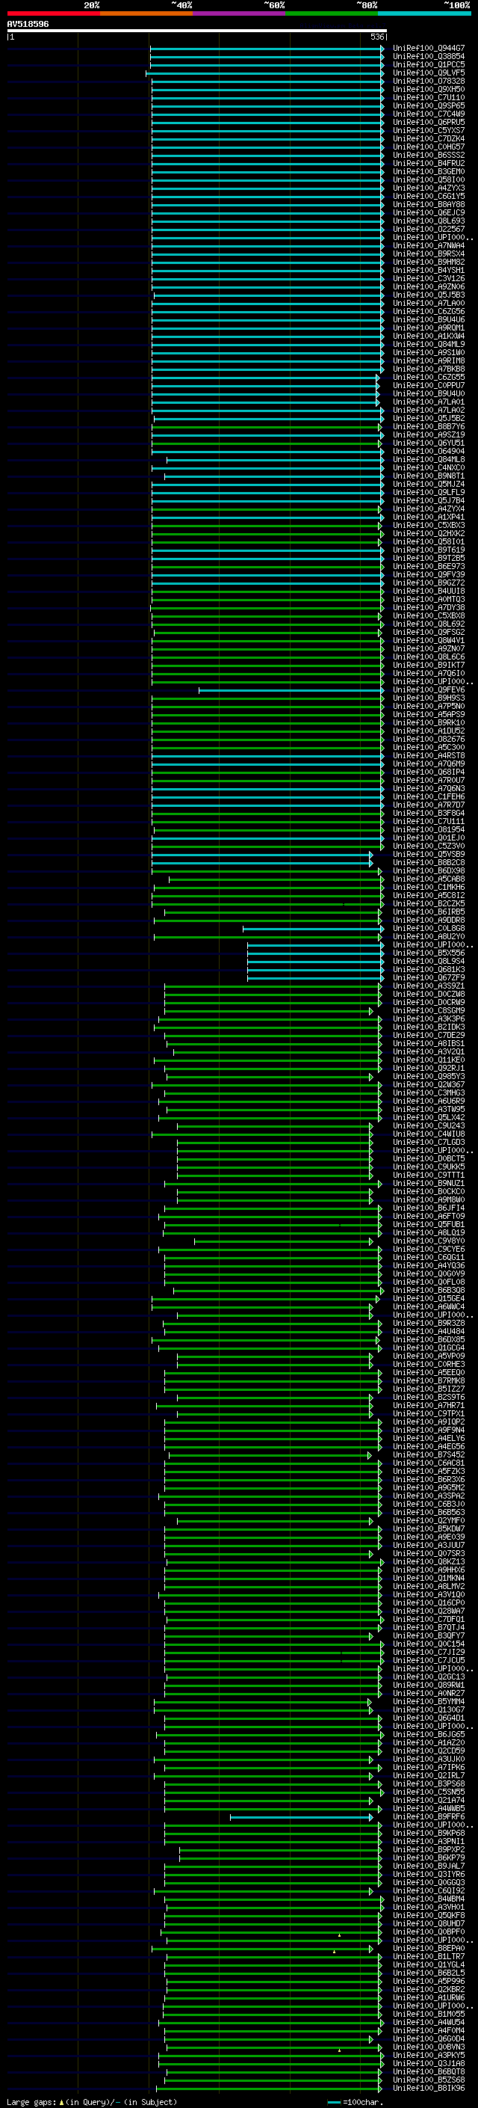Select the UniRef100_Q8L9S4 label

(429, 962)
